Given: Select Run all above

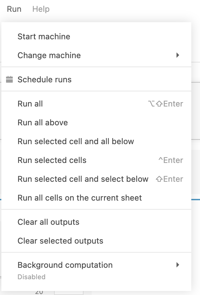Looking at the screenshot, I should point(42,123).
